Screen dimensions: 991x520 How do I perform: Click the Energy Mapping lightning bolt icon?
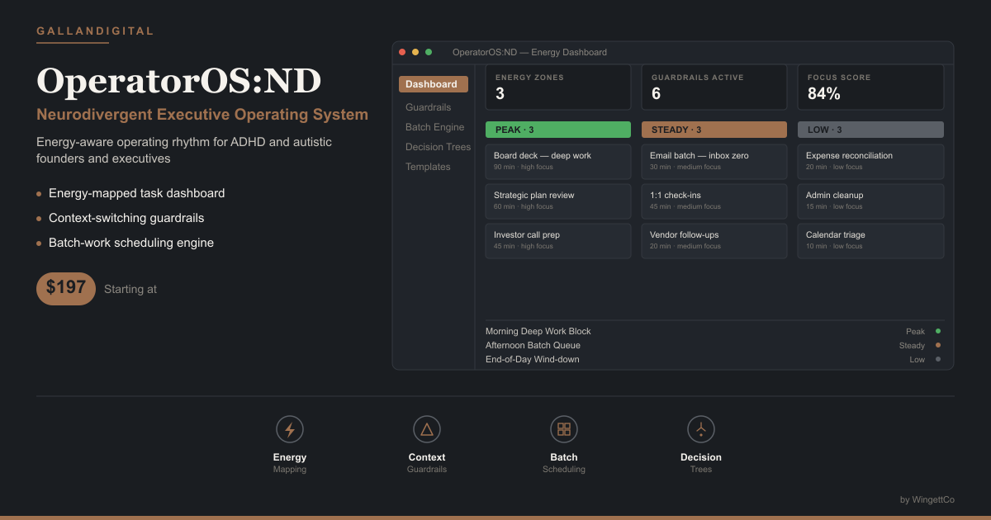coord(290,429)
